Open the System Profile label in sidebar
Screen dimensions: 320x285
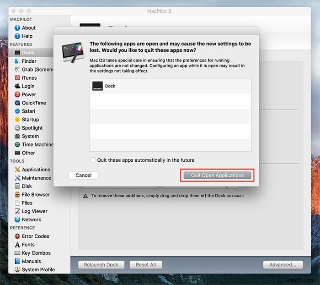[x=38, y=270]
